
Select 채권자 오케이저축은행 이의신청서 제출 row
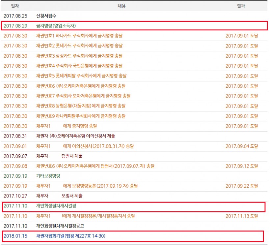(x=134, y=136)
